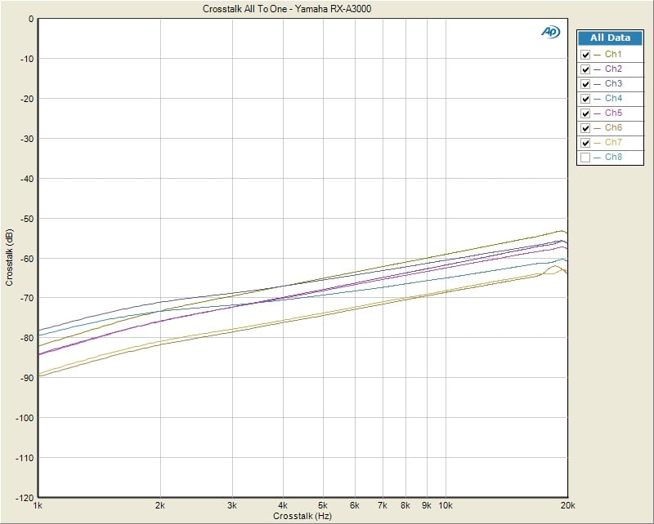Hide the Ch2 trace via its checkbox

585,69
